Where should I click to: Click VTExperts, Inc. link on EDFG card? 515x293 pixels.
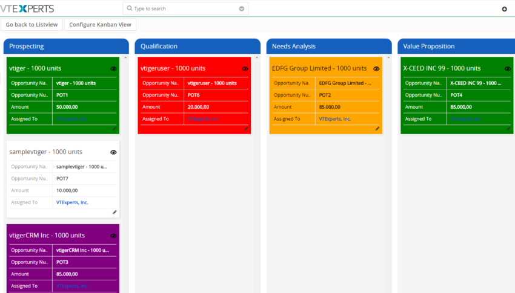(x=334, y=119)
